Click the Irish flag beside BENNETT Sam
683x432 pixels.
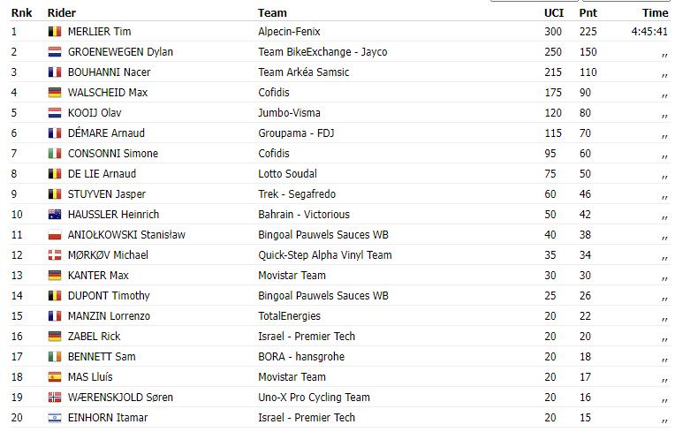(x=55, y=357)
